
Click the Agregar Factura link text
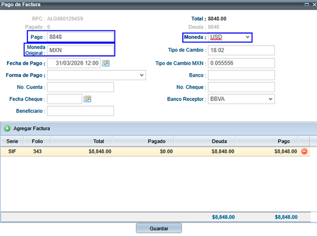(31, 129)
